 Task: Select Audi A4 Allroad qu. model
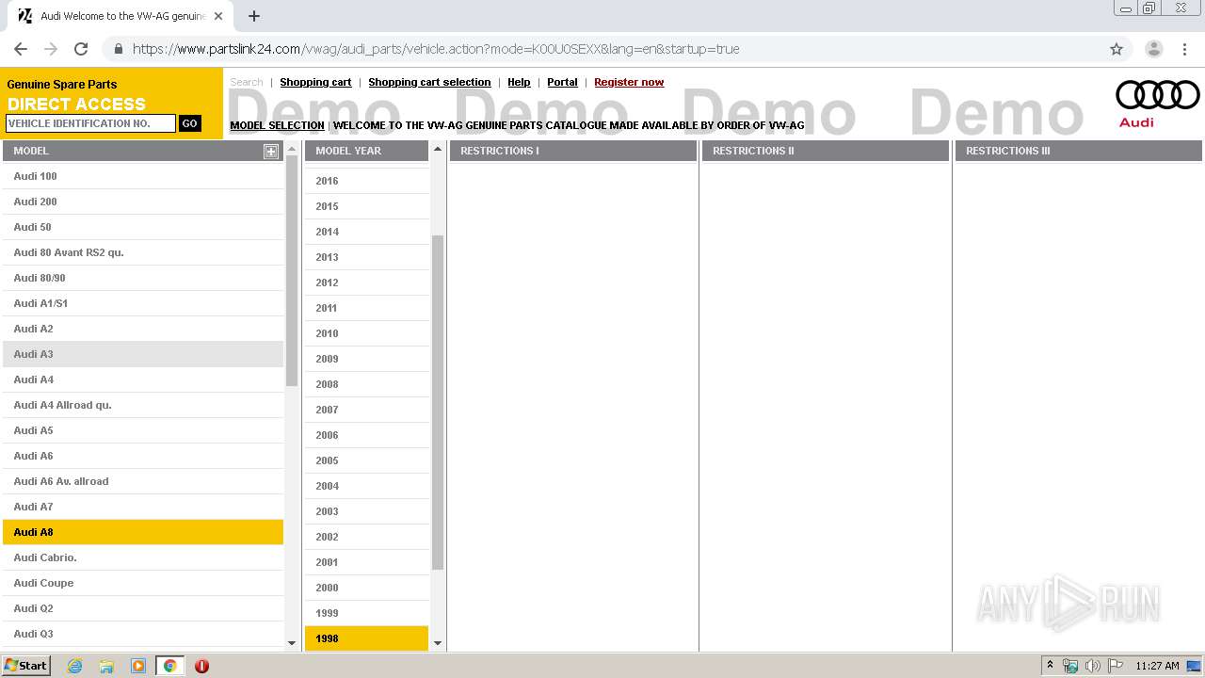pos(143,405)
